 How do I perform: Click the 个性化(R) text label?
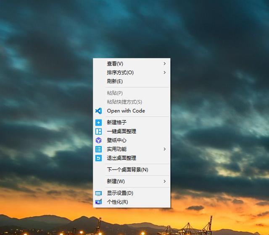click(x=117, y=202)
